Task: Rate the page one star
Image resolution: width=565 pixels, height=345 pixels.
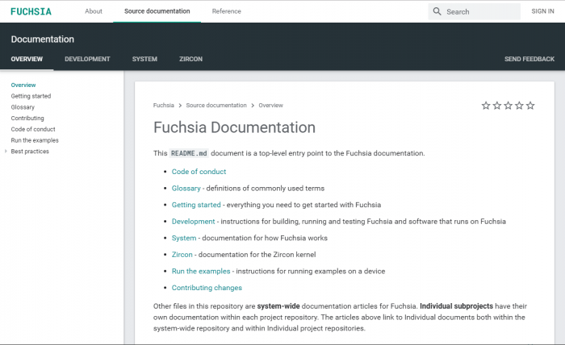Action: point(486,106)
